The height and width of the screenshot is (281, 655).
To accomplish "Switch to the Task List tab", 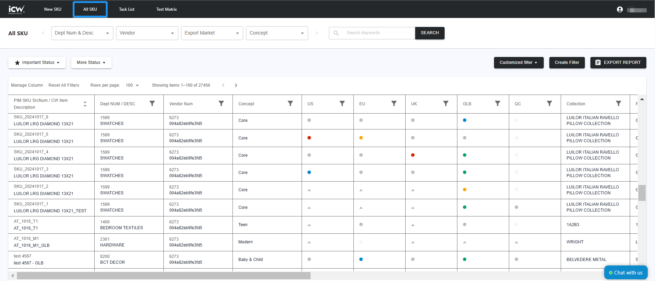I will tap(126, 9).
